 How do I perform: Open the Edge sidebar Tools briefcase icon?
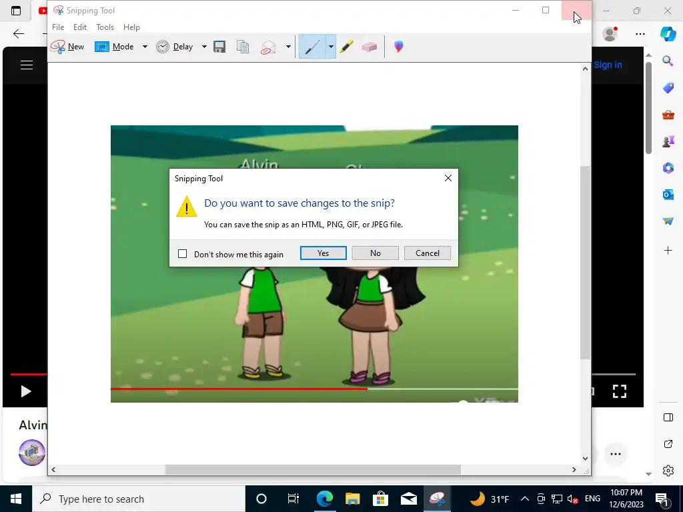click(668, 115)
